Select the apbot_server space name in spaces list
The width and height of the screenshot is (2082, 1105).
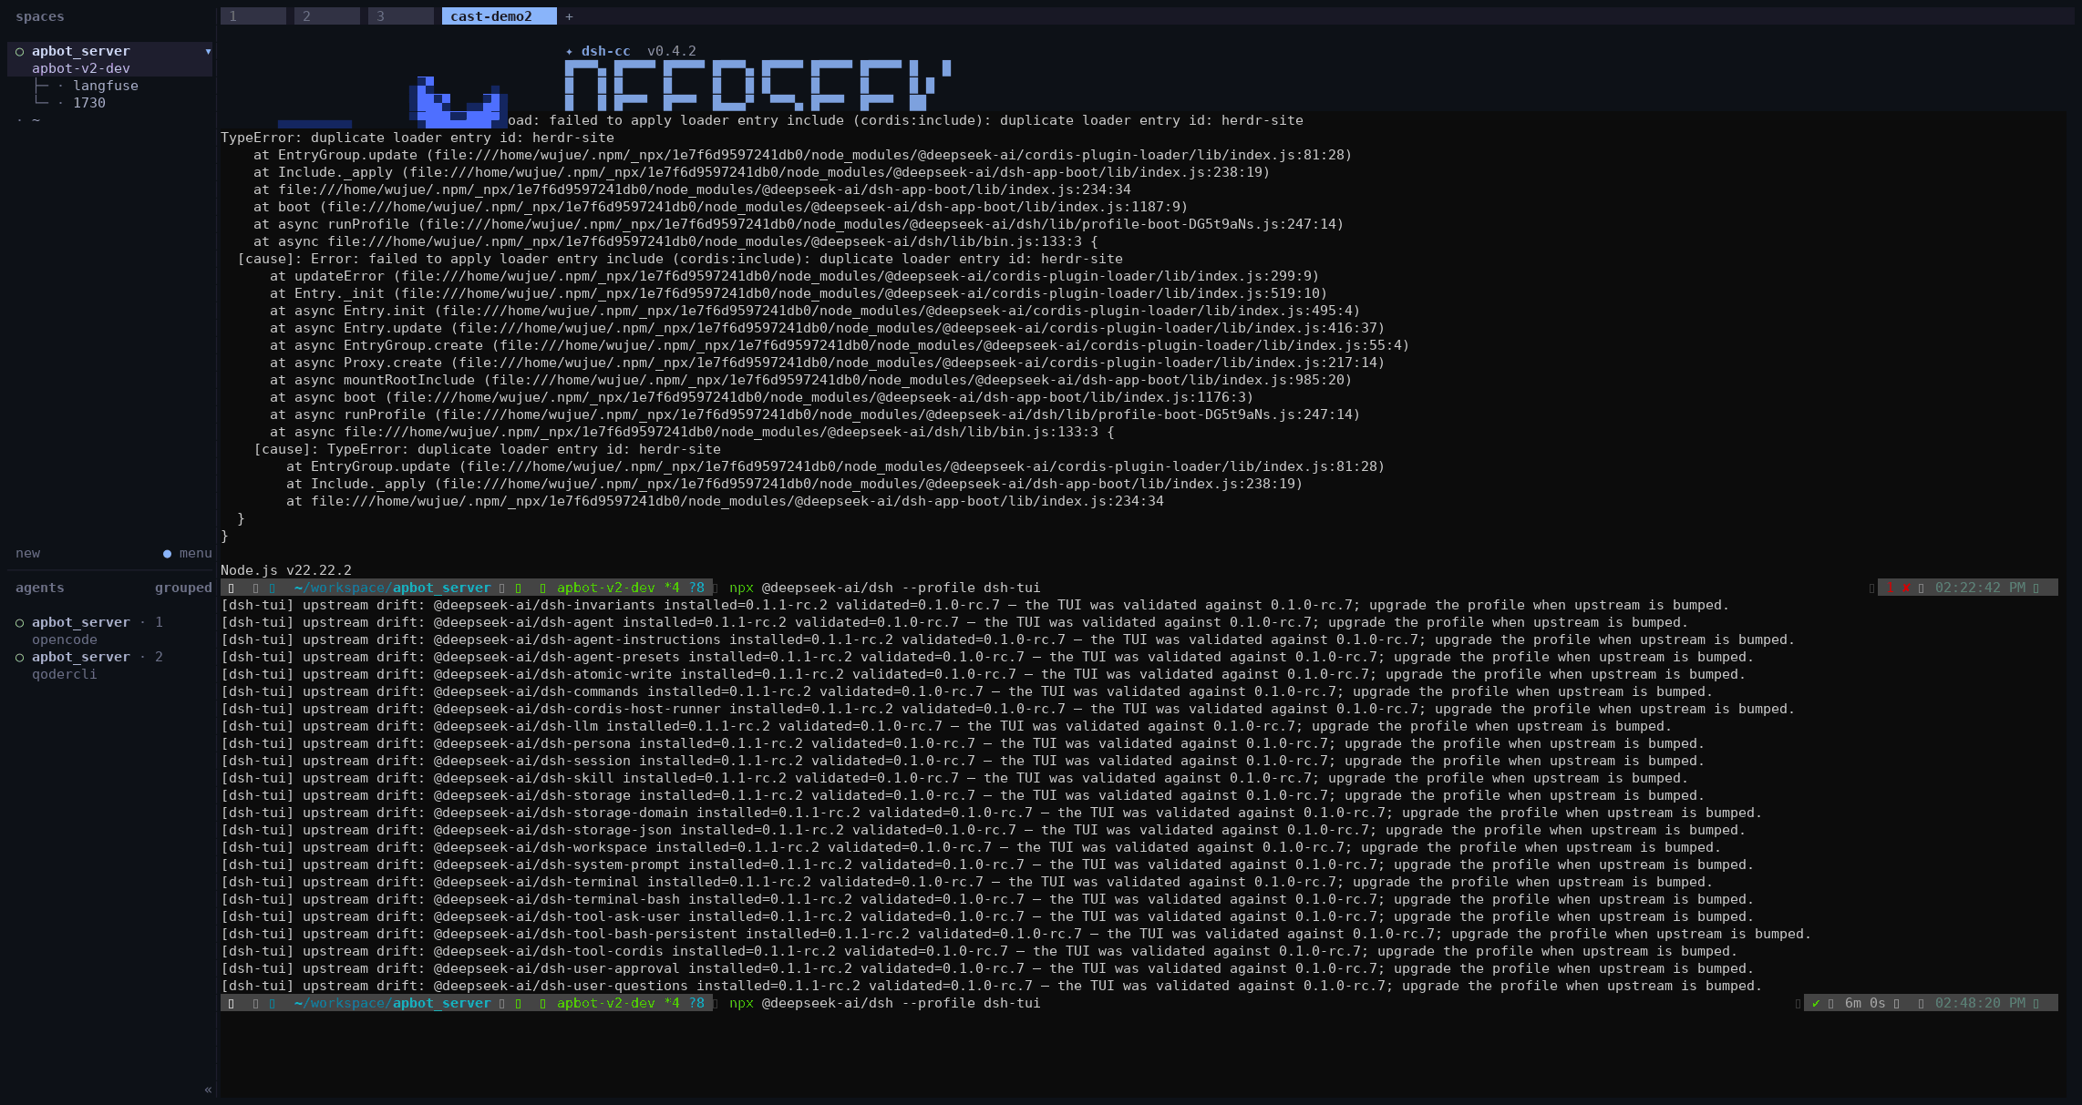point(81,51)
